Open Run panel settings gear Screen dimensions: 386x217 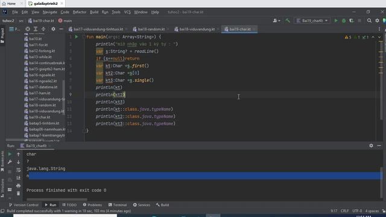(372, 146)
